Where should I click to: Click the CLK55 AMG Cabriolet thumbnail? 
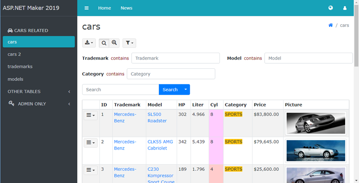click(x=316, y=151)
